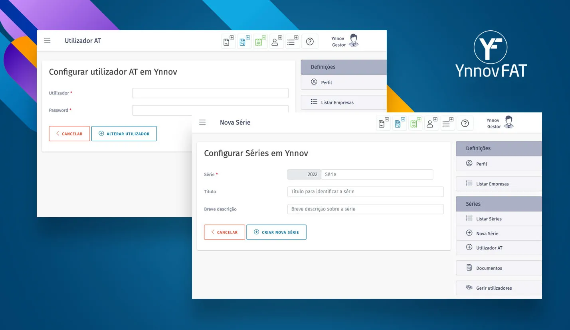Click blue invoice add icon in Nova Série toolbar
The height and width of the screenshot is (330, 570).
(x=400, y=123)
